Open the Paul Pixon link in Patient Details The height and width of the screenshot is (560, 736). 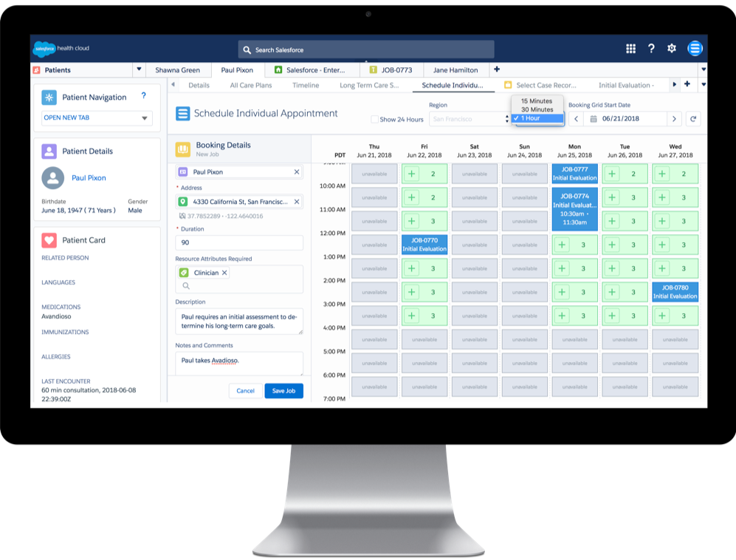(89, 178)
